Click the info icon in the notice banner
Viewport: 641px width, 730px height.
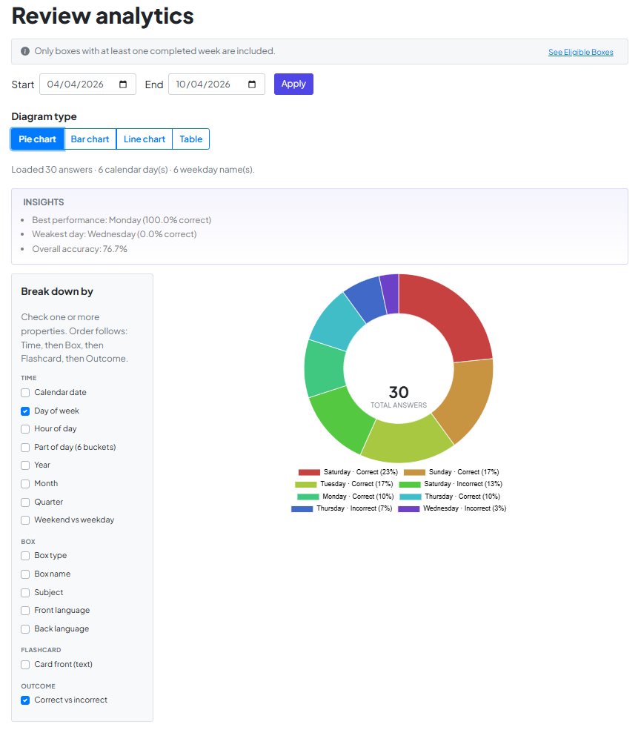point(25,51)
